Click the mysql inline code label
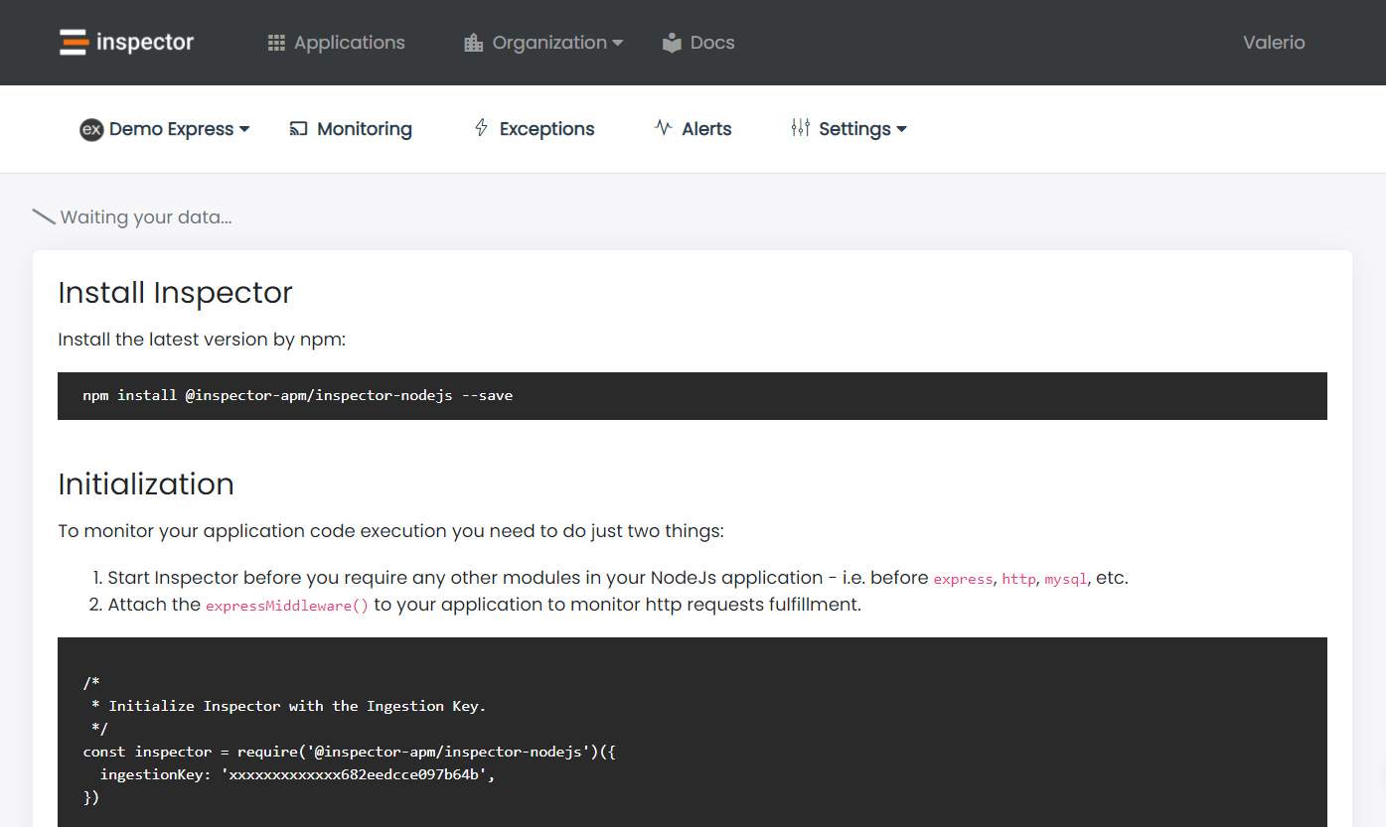The image size is (1386, 827). click(1065, 579)
